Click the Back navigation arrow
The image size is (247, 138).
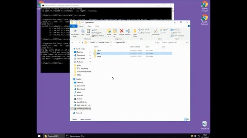click(x=73, y=43)
